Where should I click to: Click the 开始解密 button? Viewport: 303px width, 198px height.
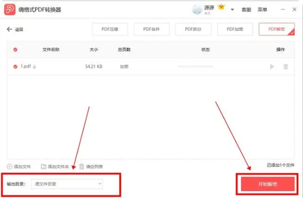pos(268,184)
